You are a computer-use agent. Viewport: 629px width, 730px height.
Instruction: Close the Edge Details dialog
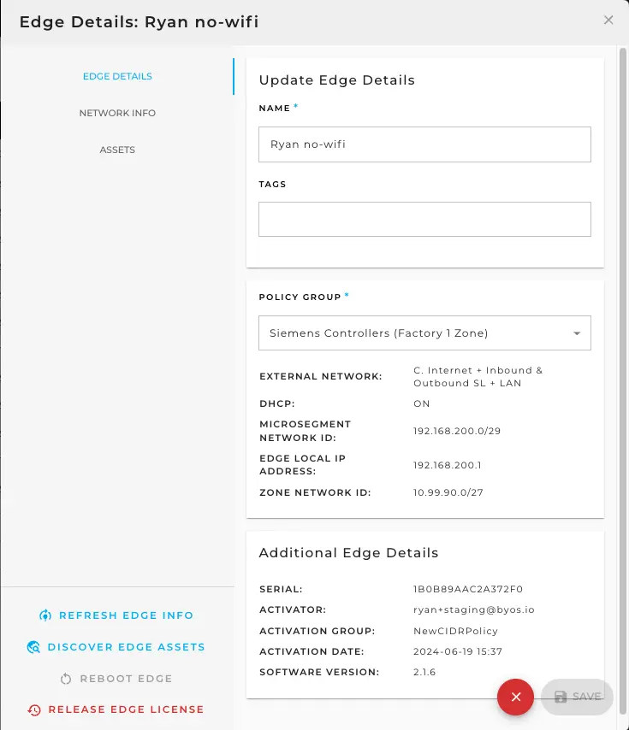pos(608,20)
